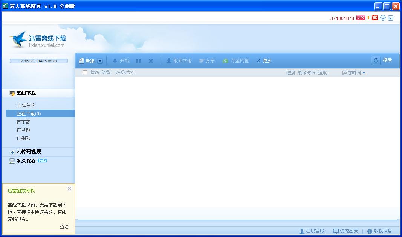Click the 名称/大小 column header
Viewport: 402px width, 237px height.
pyautogui.click(x=125, y=72)
